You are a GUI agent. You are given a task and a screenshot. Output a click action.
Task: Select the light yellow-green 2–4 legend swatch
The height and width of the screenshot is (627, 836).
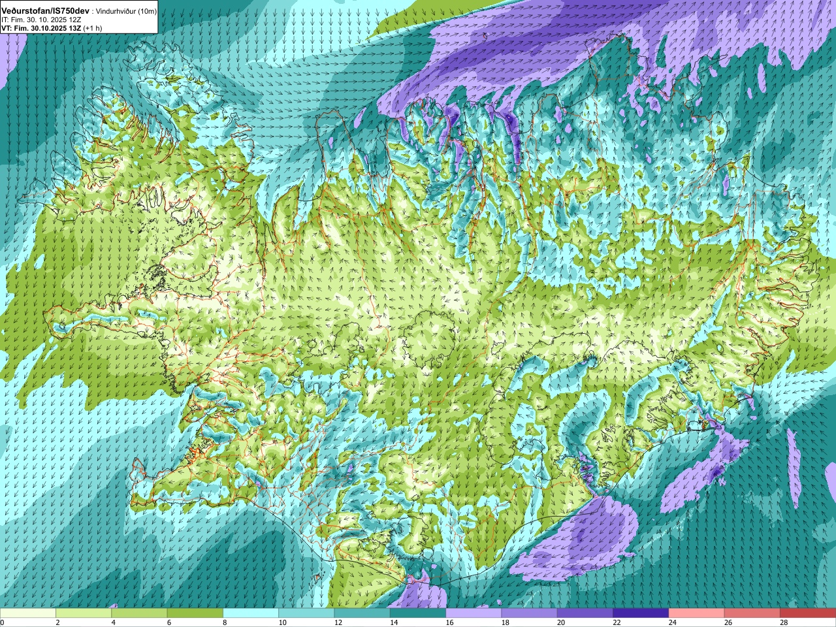click(84, 613)
